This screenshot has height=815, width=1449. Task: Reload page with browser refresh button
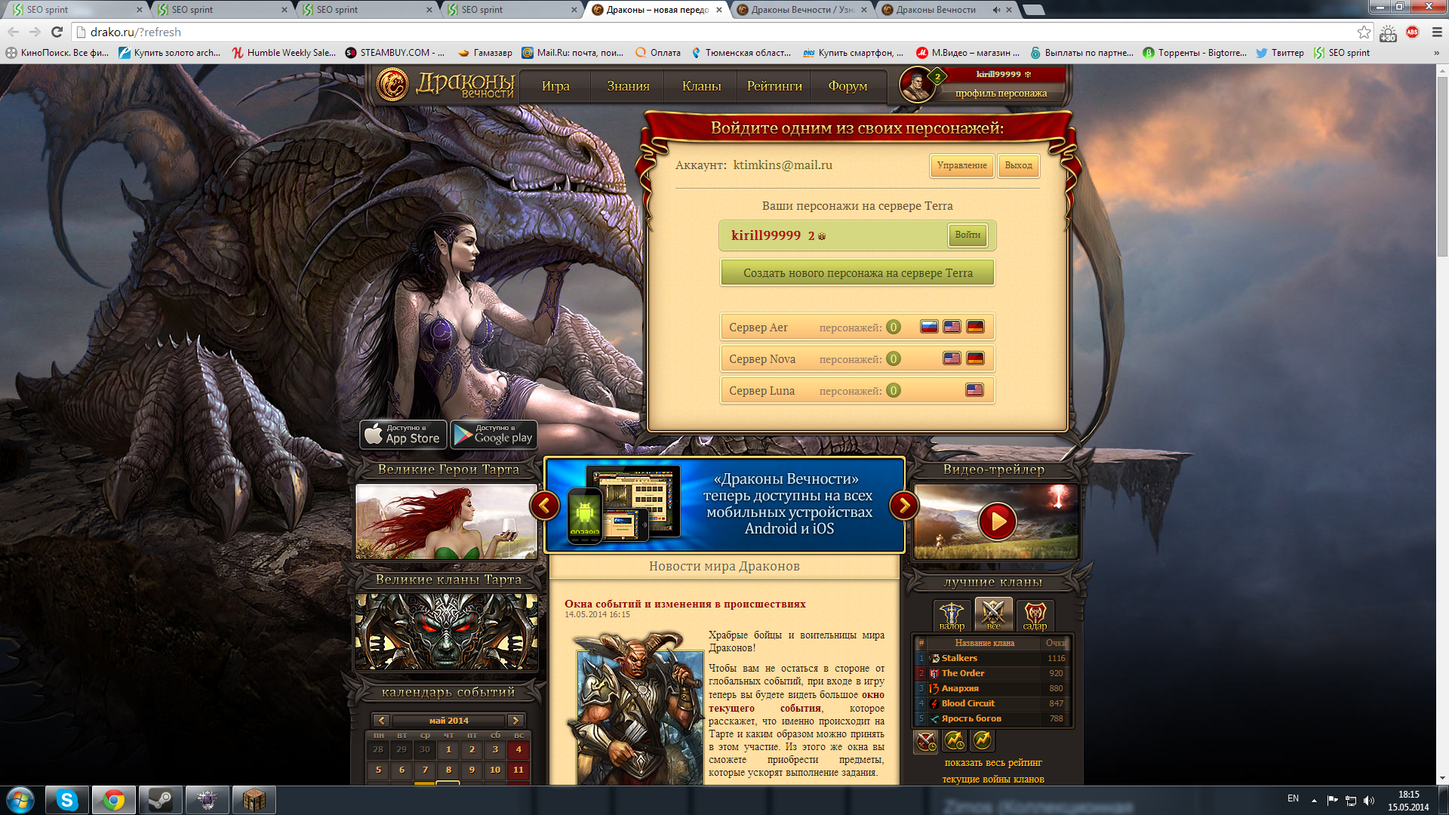57,32
